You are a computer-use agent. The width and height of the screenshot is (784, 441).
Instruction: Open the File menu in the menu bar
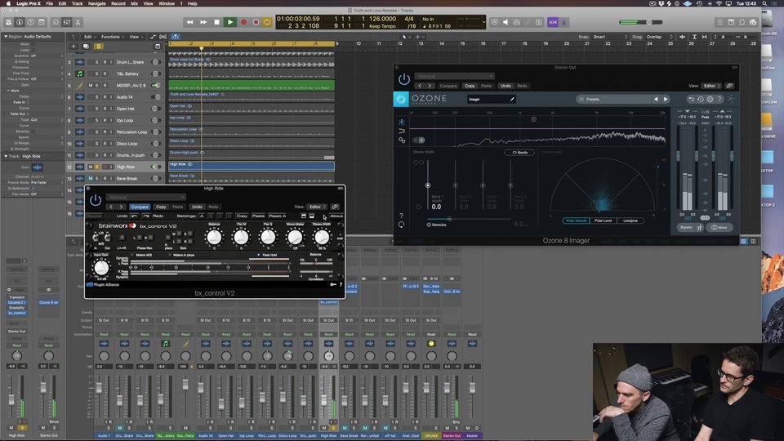coord(50,3)
